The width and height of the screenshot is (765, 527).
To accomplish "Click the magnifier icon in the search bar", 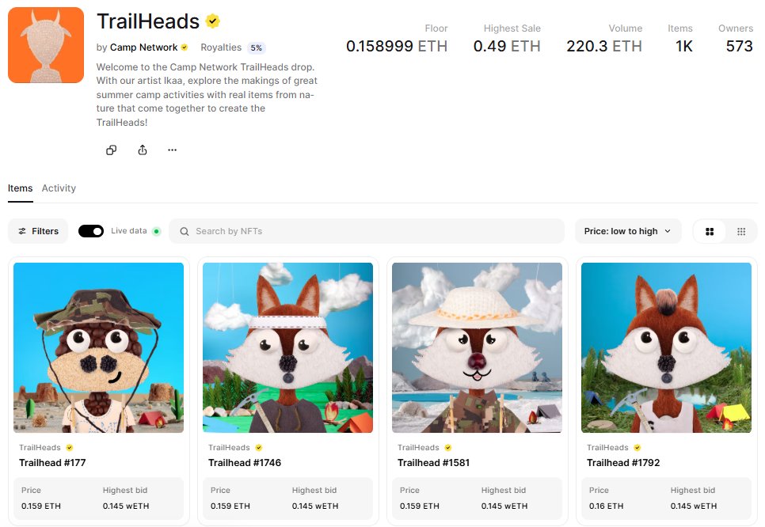I will (x=185, y=232).
